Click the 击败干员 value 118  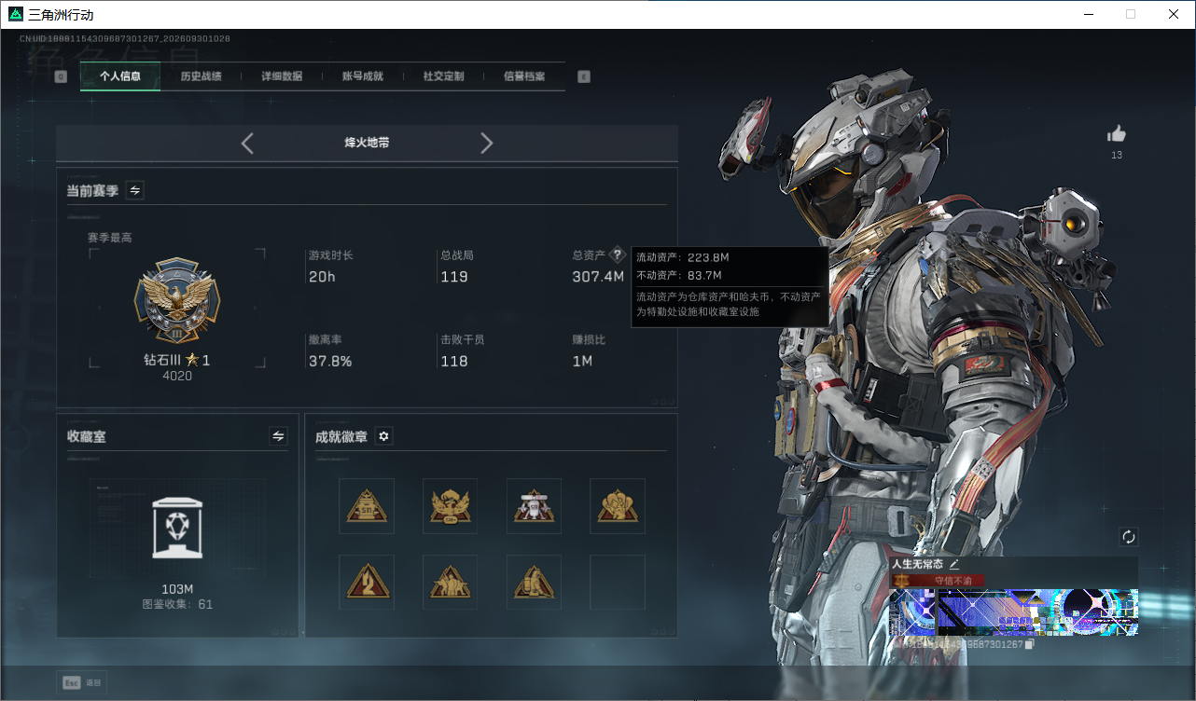point(454,361)
